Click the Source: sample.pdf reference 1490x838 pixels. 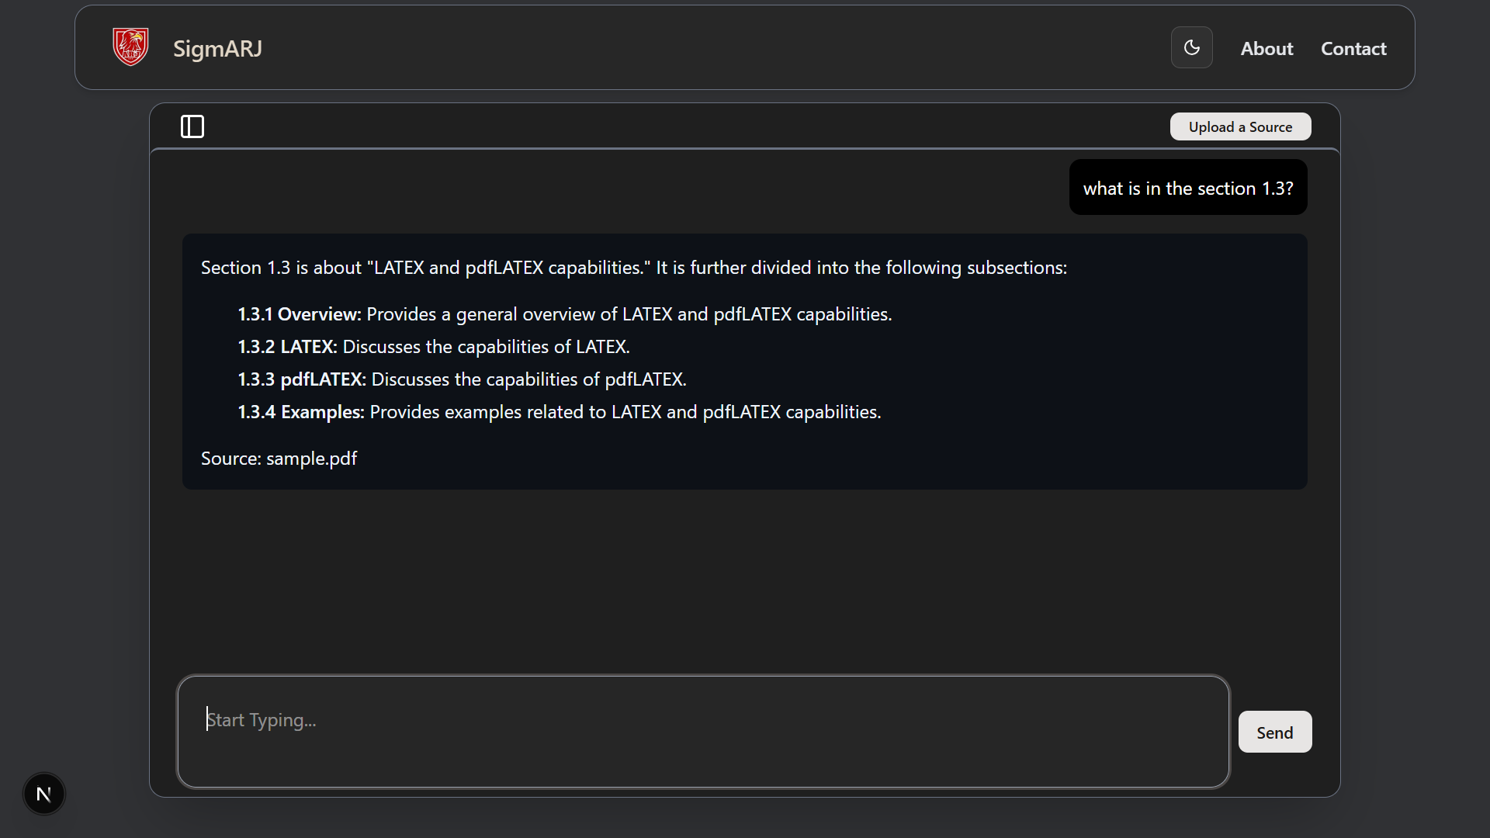click(x=279, y=458)
